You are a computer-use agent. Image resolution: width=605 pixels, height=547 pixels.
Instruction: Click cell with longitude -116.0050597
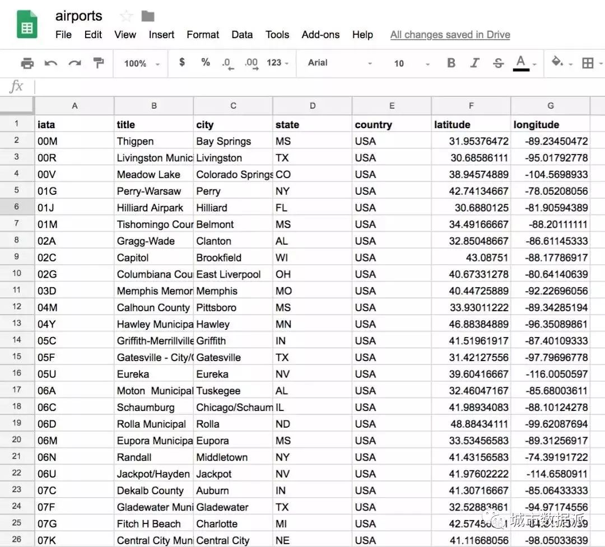[x=551, y=374]
